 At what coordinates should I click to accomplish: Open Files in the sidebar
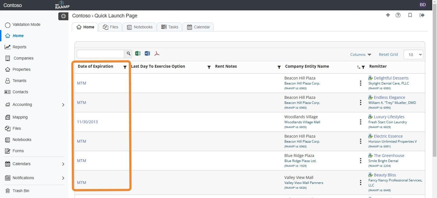click(17, 128)
